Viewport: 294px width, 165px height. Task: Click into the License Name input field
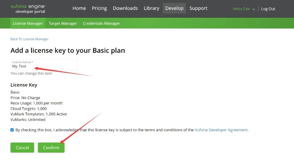(x=44, y=66)
